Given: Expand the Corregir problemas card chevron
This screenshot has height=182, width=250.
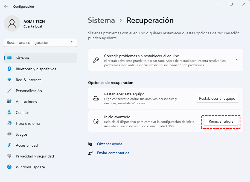Looking at the screenshot, I should 236,60.
